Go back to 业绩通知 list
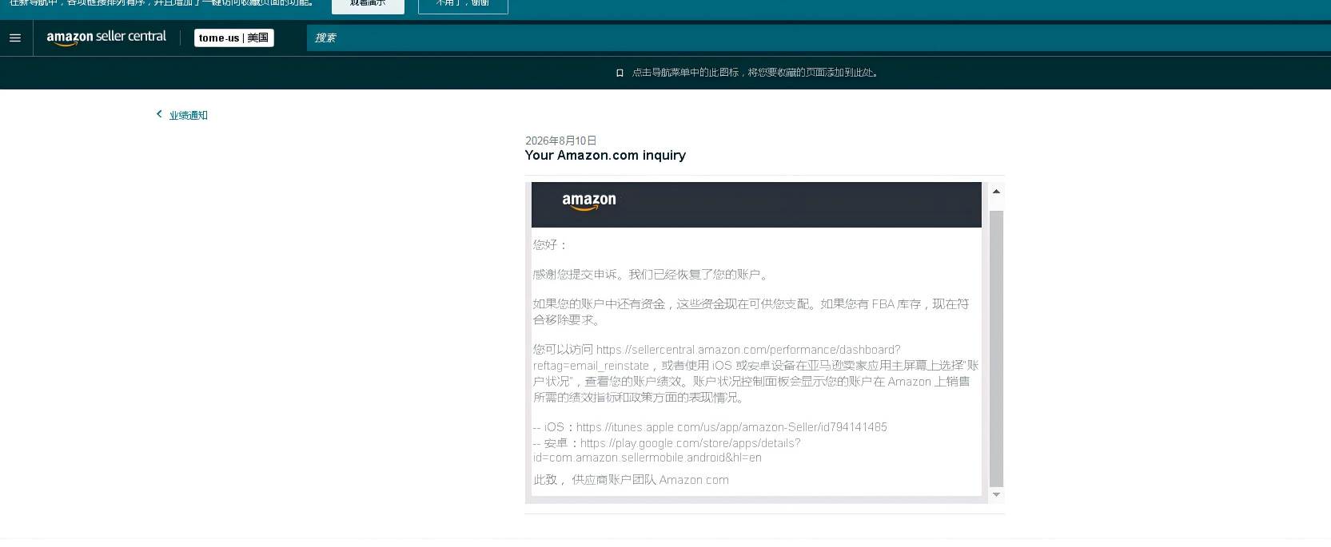Viewport: 1331px width, 547px height. point(188,115)
